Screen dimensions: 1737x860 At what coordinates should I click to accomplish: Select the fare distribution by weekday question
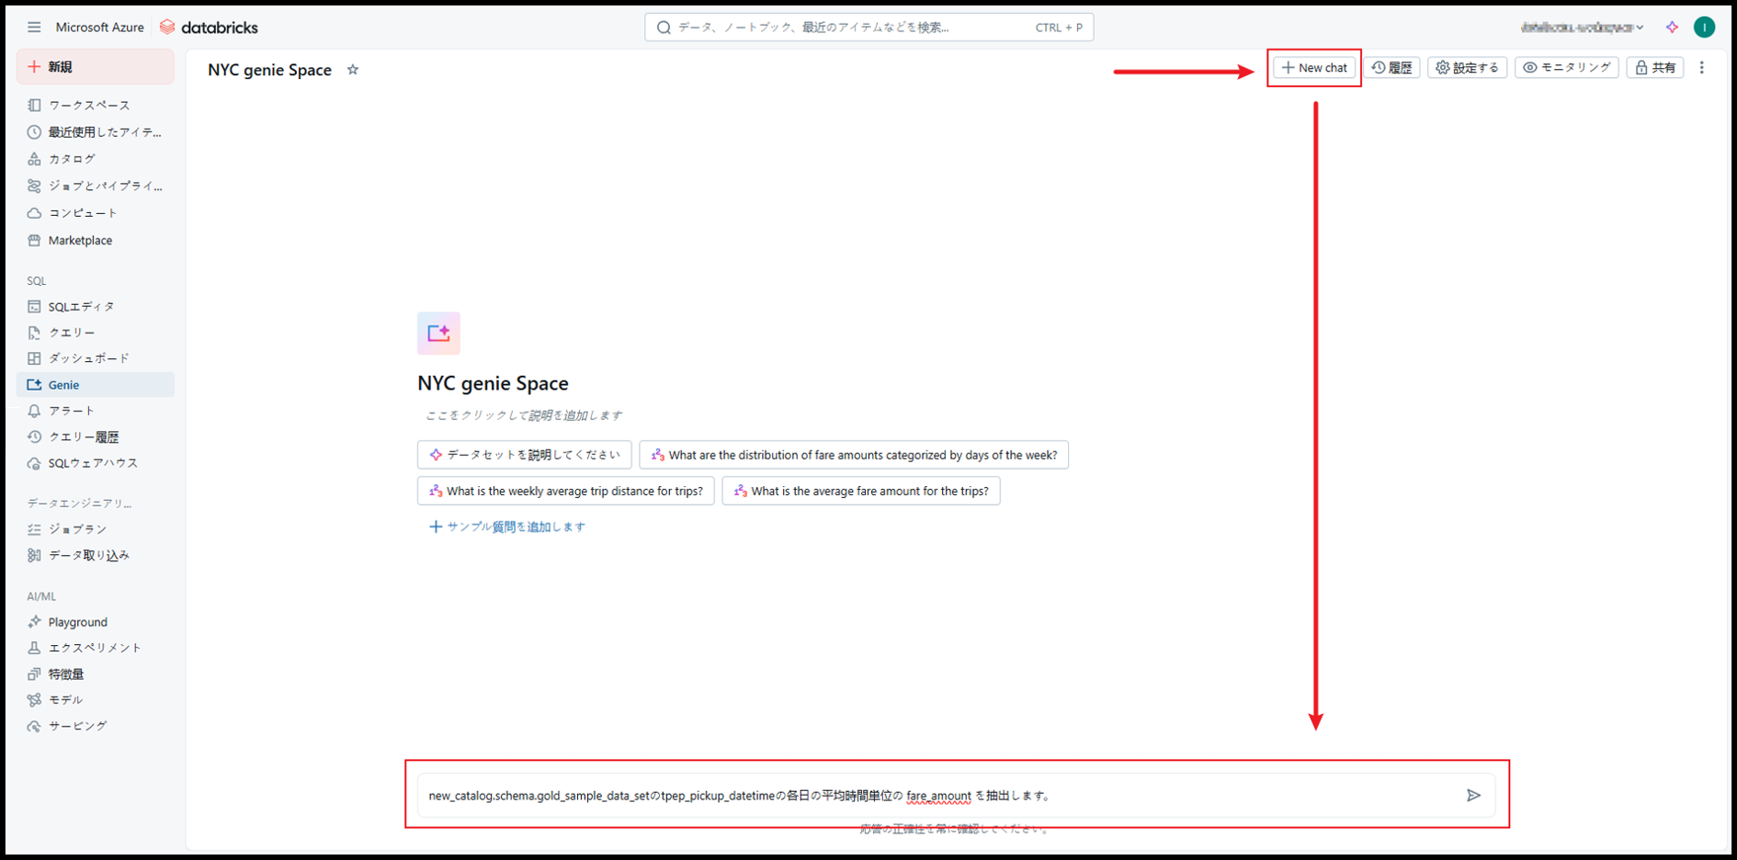[x=854, y=455]
